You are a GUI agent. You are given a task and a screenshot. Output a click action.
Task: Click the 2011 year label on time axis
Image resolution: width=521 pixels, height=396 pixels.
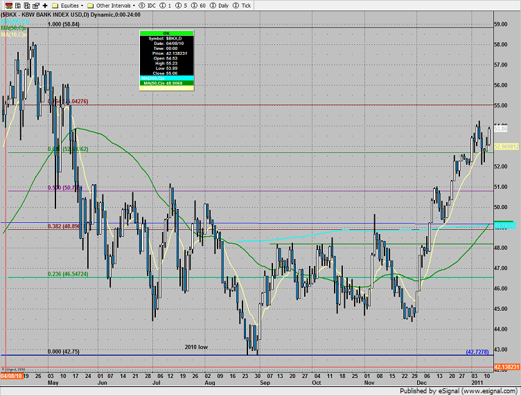pos(477,383)
